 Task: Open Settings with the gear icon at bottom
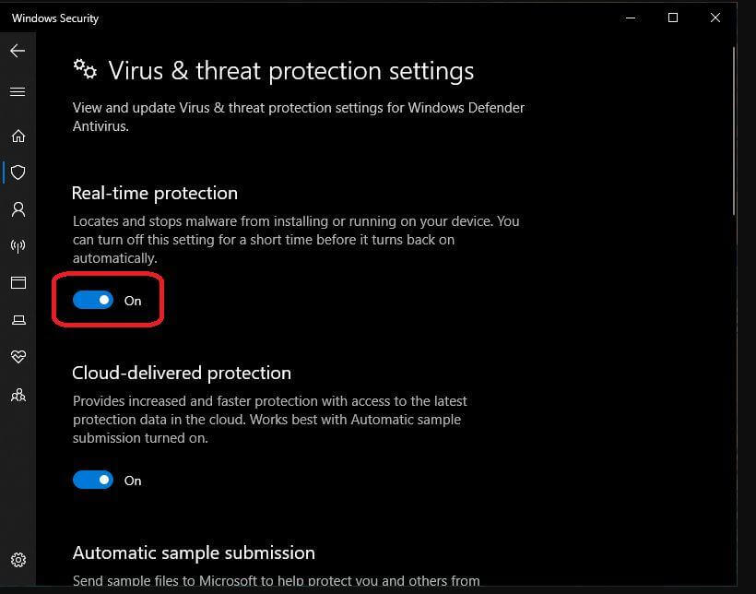click(x=18, y=560)
